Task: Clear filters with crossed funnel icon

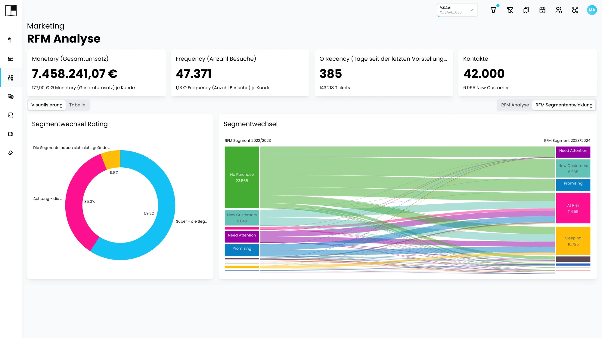Action: (510, 10)
